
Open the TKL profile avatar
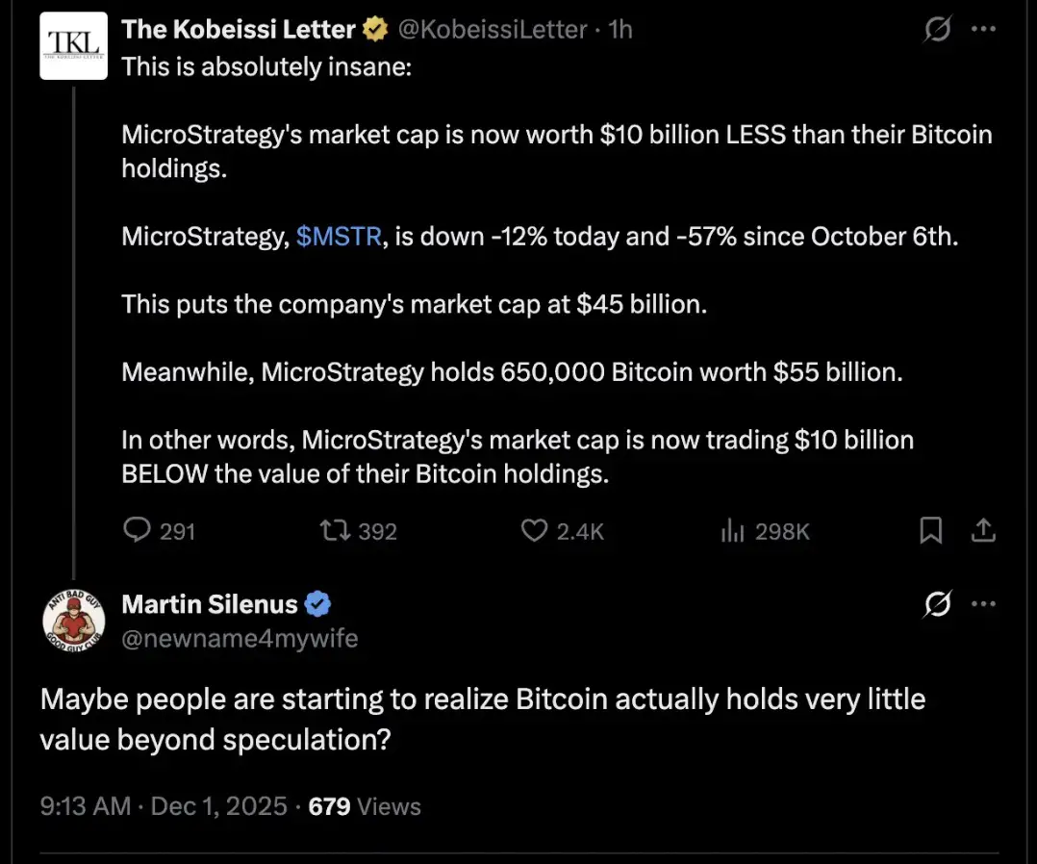tap(74, 44)
